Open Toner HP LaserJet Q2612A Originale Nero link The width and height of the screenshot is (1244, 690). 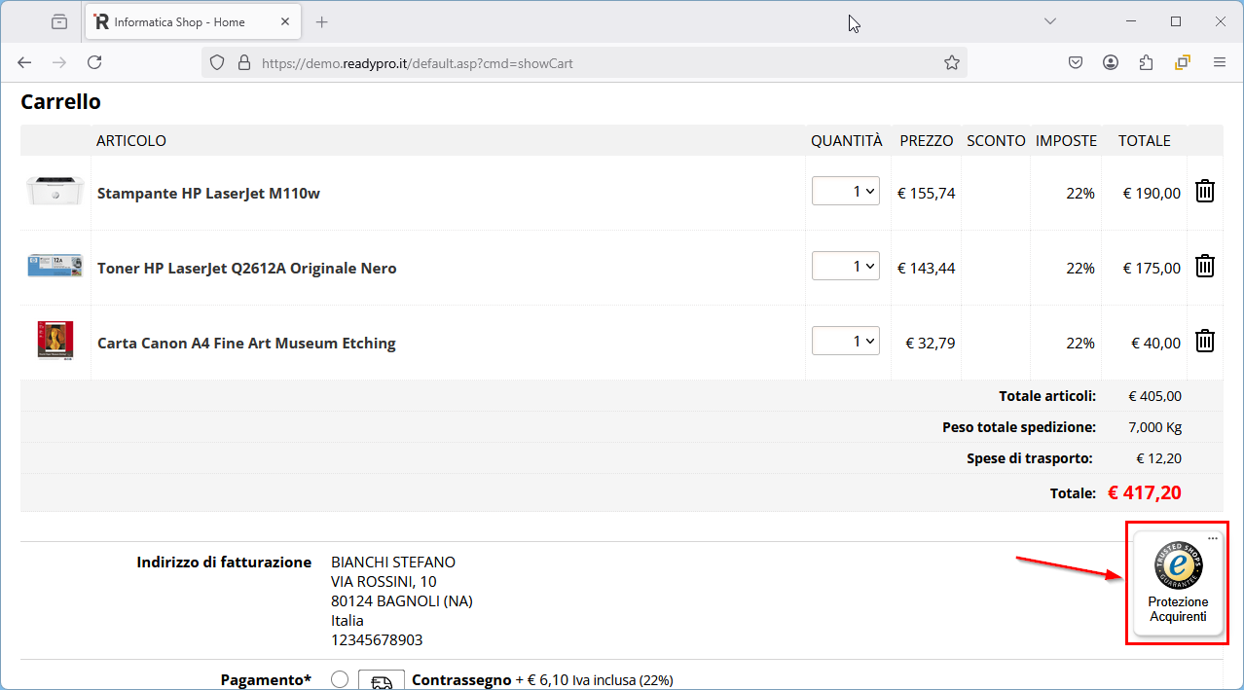tap(247, 268)
